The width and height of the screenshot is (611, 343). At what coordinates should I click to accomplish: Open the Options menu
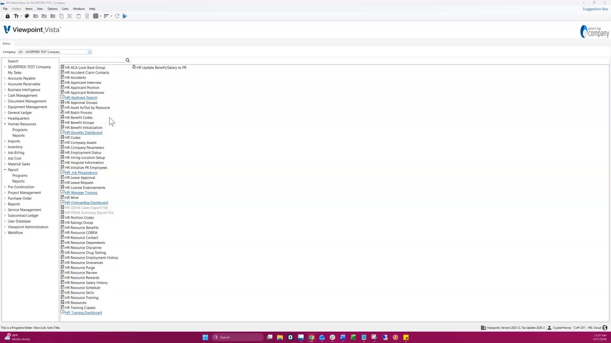[53, 9]
